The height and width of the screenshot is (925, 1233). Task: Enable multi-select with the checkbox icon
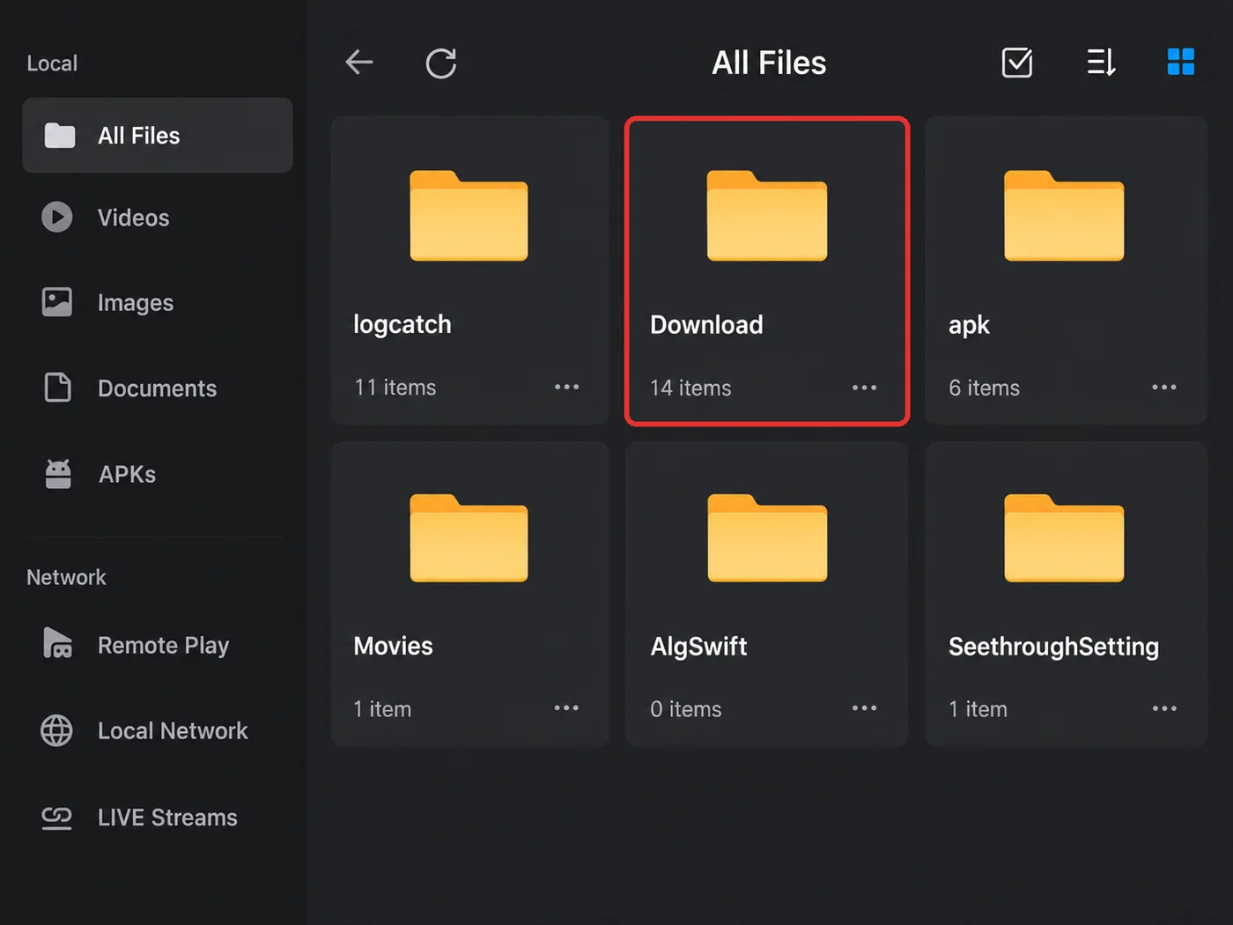1017,63
